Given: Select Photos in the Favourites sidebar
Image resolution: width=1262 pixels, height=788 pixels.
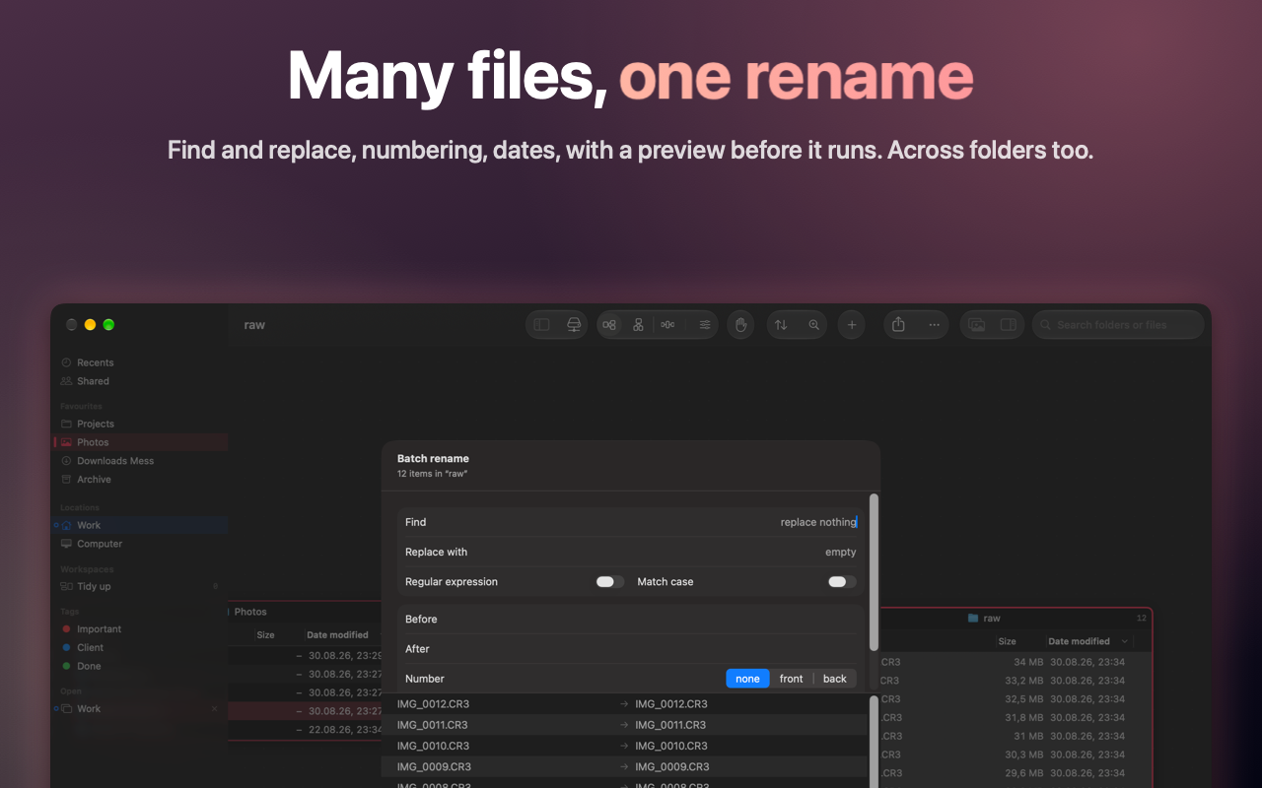Looking at the screenshot, I should coord(140,442).
